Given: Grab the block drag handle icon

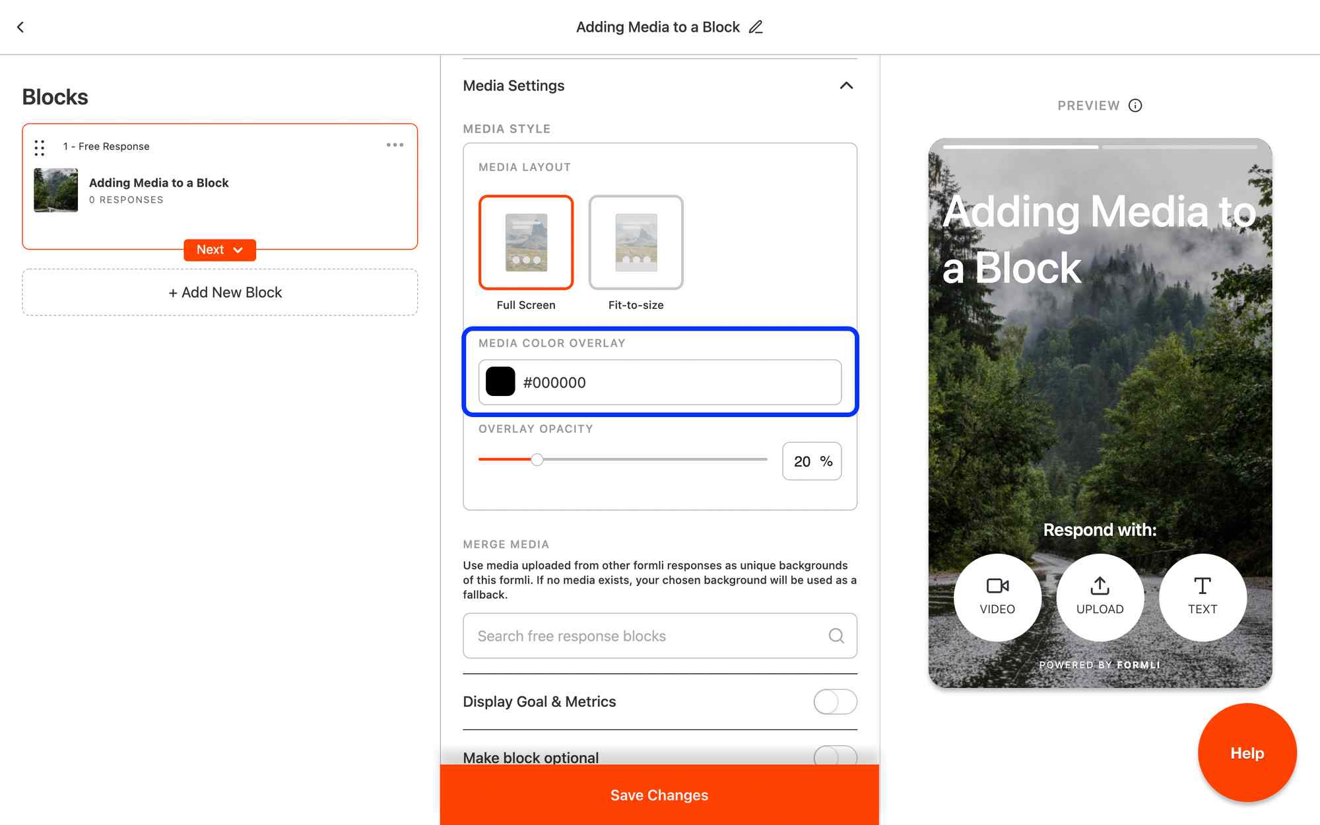Looking at the screenshot, I should click(x=40, y=148).
